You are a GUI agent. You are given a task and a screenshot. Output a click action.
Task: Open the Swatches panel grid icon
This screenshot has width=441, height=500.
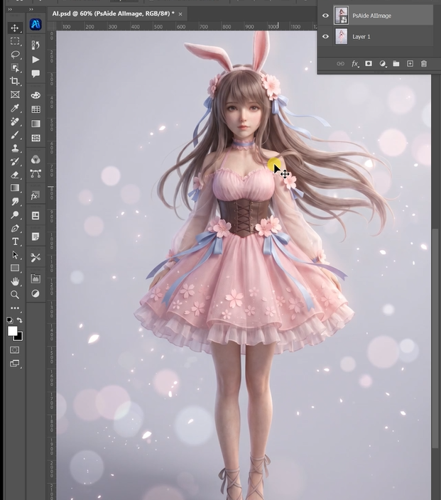click(36, 109)
